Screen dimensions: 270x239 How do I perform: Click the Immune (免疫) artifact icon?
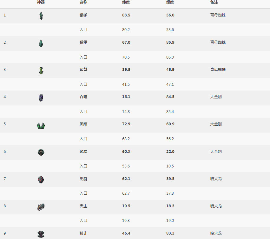(41, 180)
